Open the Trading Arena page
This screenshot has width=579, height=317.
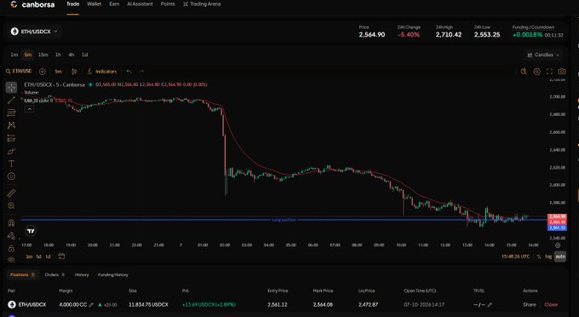point(202,4)
